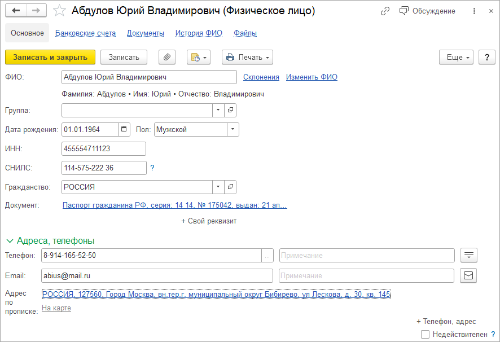Click the paperclip attachments icon
Viewport: 500px width, 342px height.
pos(166,57)
